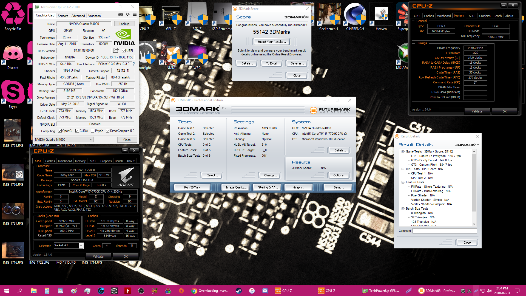The width and height of the screenshot is (526, 296).
Task: Click Options under 3DMark Results
Action: coord(340,175)
